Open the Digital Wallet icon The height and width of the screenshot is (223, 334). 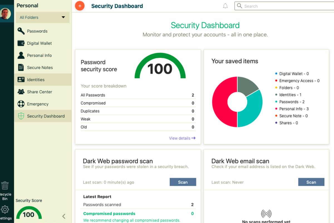tap(21, 43)
